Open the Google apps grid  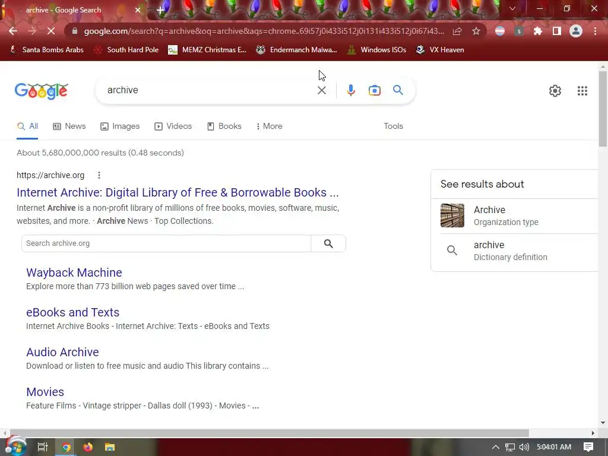click(582, 91)
